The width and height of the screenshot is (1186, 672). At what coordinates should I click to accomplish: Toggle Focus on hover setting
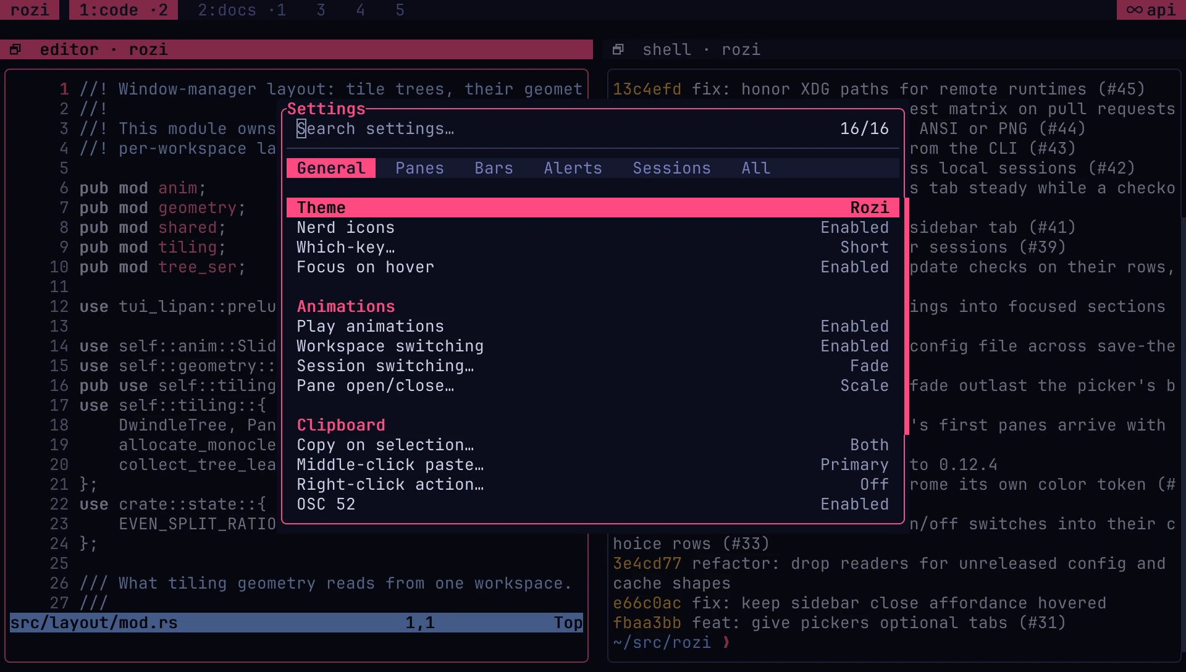[593, 267]
